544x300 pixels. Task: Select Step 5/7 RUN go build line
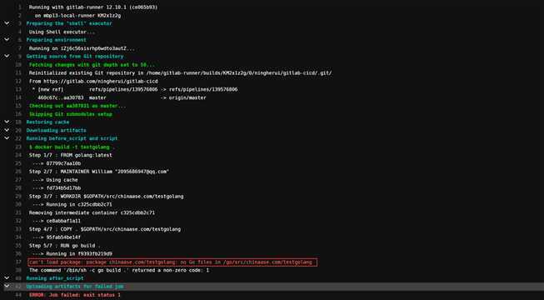[64, 246]
